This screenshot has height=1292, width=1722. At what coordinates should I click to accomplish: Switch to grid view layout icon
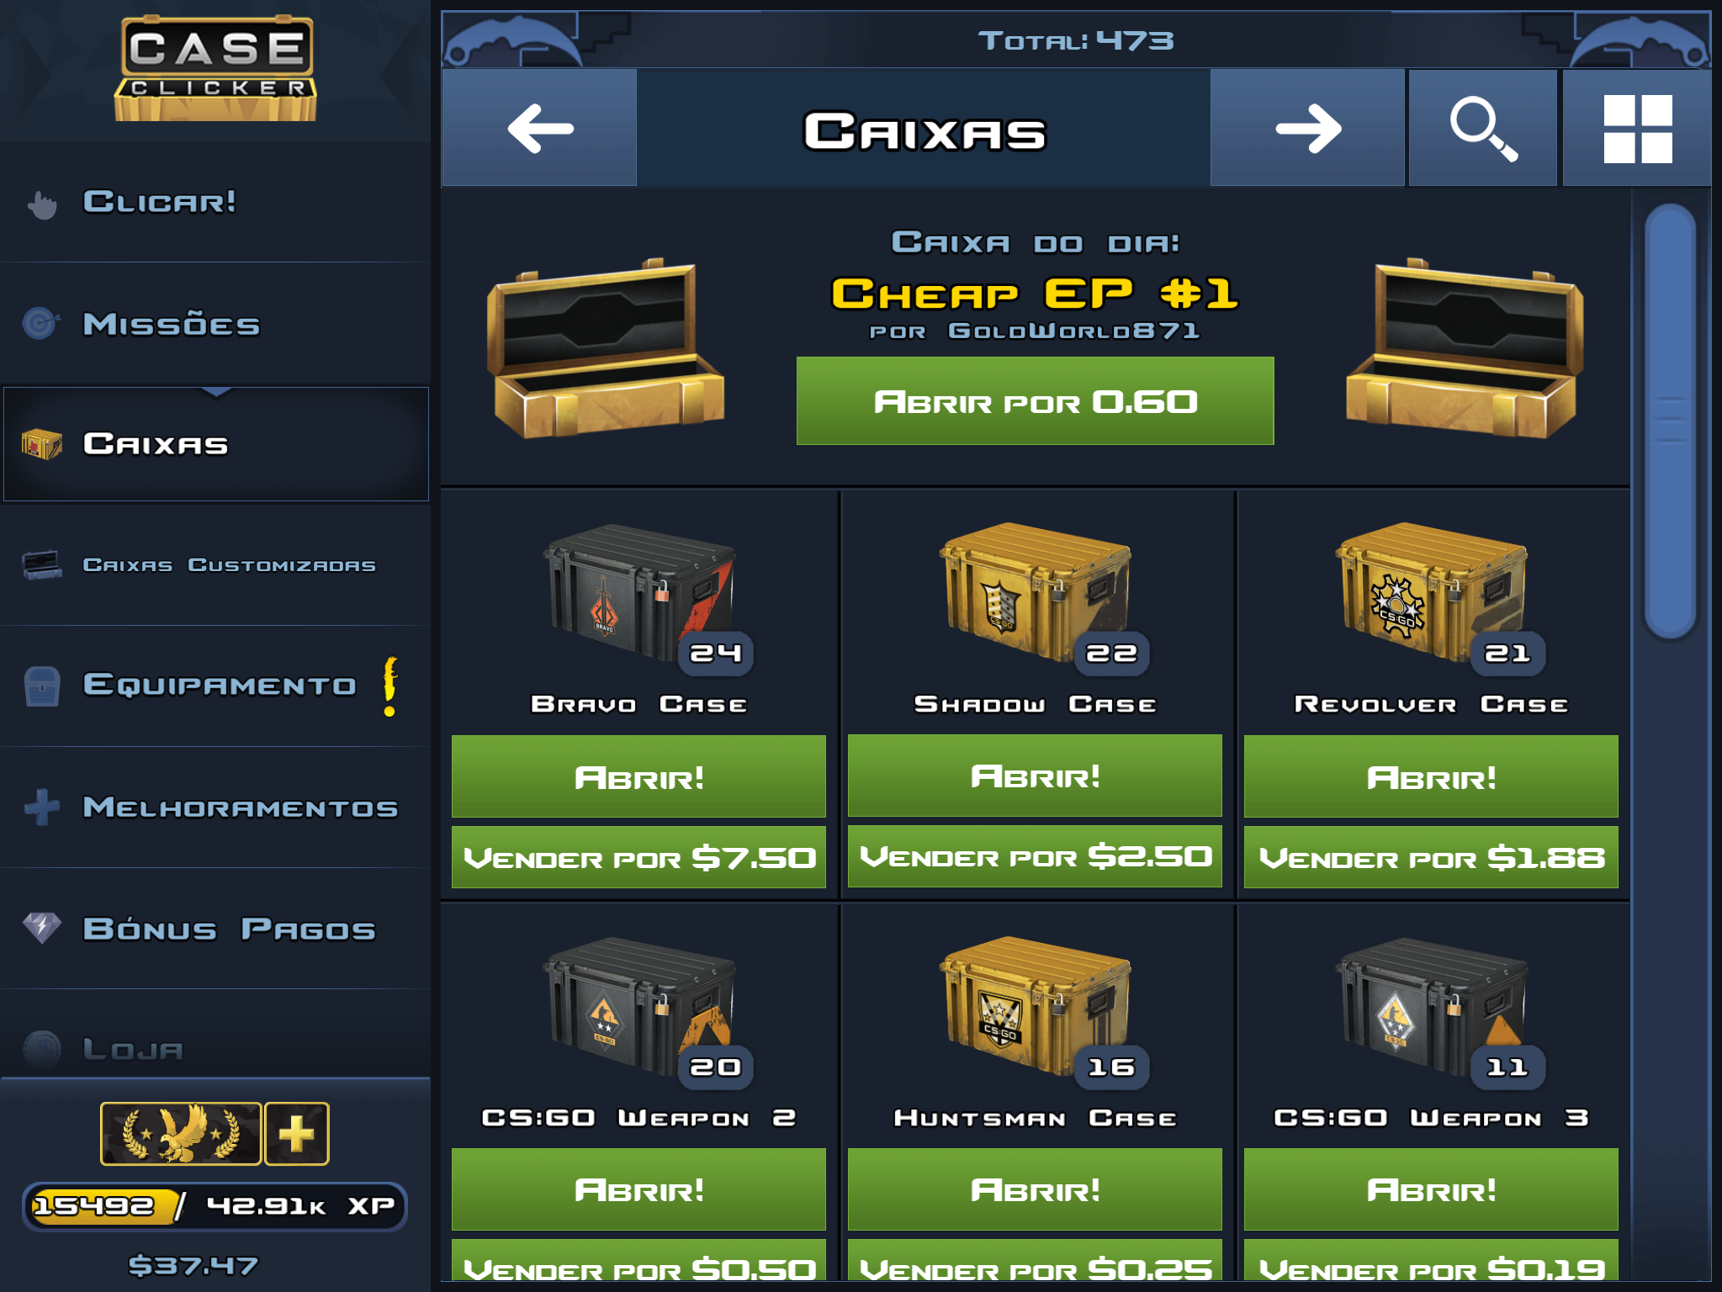pyautogui.click(x=1636, y=128)
